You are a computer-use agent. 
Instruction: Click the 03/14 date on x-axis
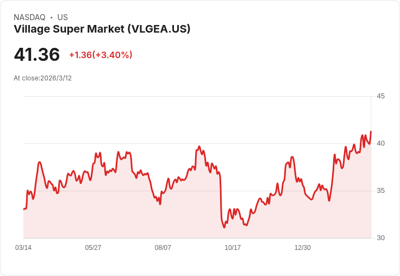pyautogui.click(x=23, y=248)
